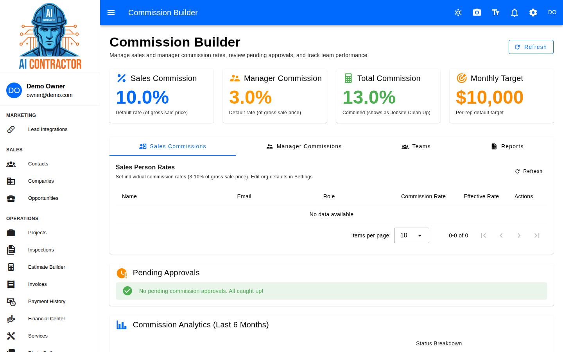Open Projects from sidebar

coord(37,233)
